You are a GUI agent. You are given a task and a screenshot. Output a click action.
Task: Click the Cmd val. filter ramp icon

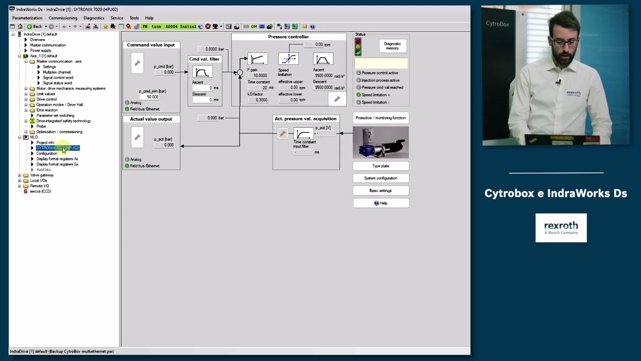202,72
